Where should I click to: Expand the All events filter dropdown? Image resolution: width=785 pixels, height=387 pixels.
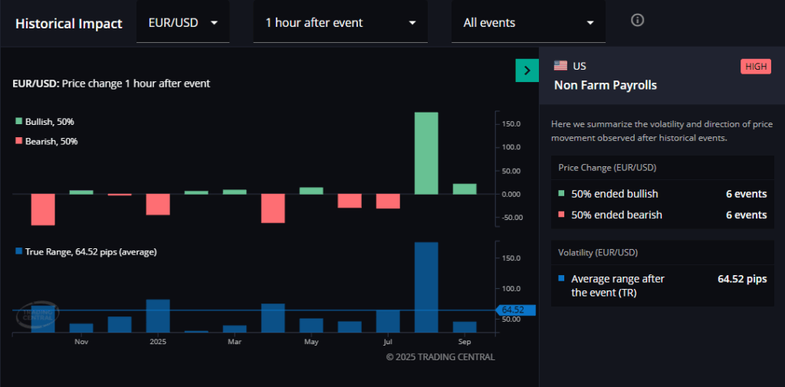pyautogui.click(x=528, y=23)
